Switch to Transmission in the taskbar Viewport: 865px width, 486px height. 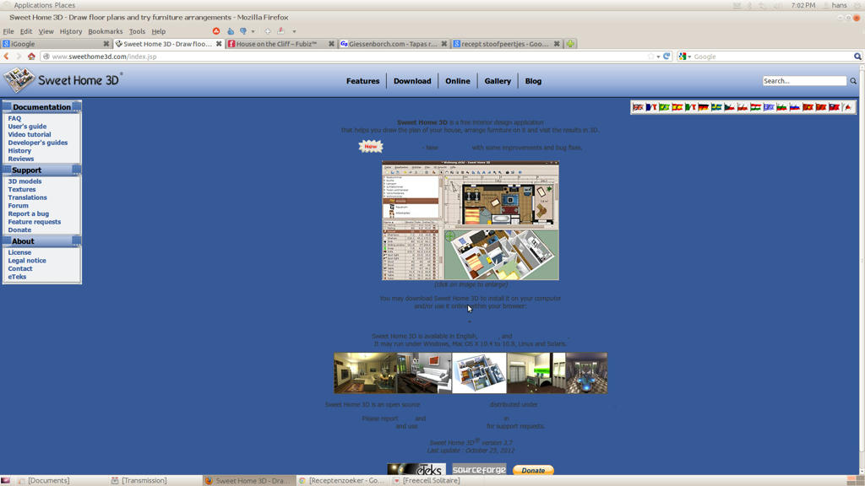click(x=144, y=480)
